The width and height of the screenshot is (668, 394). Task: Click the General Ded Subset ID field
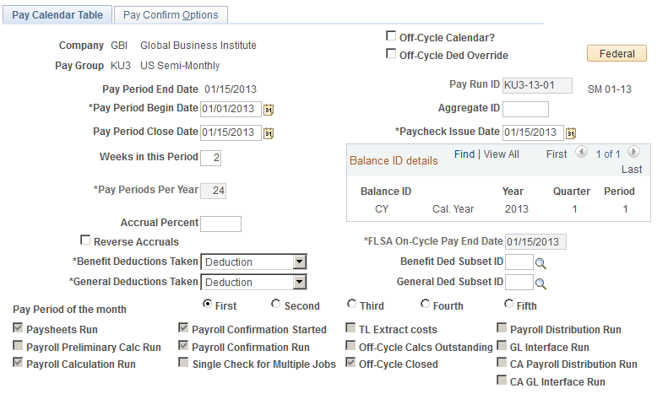[x=519, y=282]
